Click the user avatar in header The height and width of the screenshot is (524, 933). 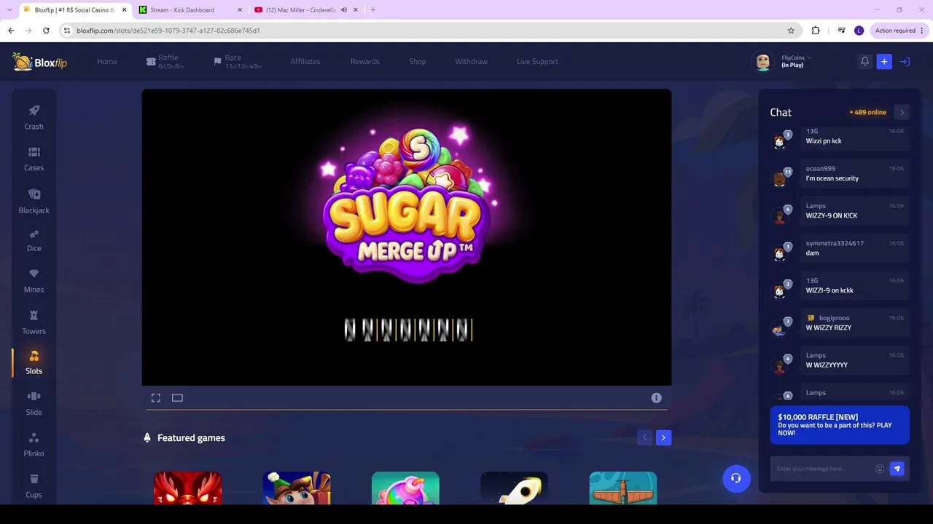click(763, 62)
